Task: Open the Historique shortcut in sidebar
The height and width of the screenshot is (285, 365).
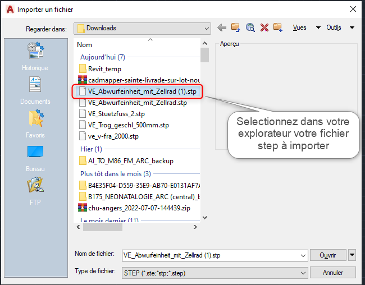Action: point(35,57)
